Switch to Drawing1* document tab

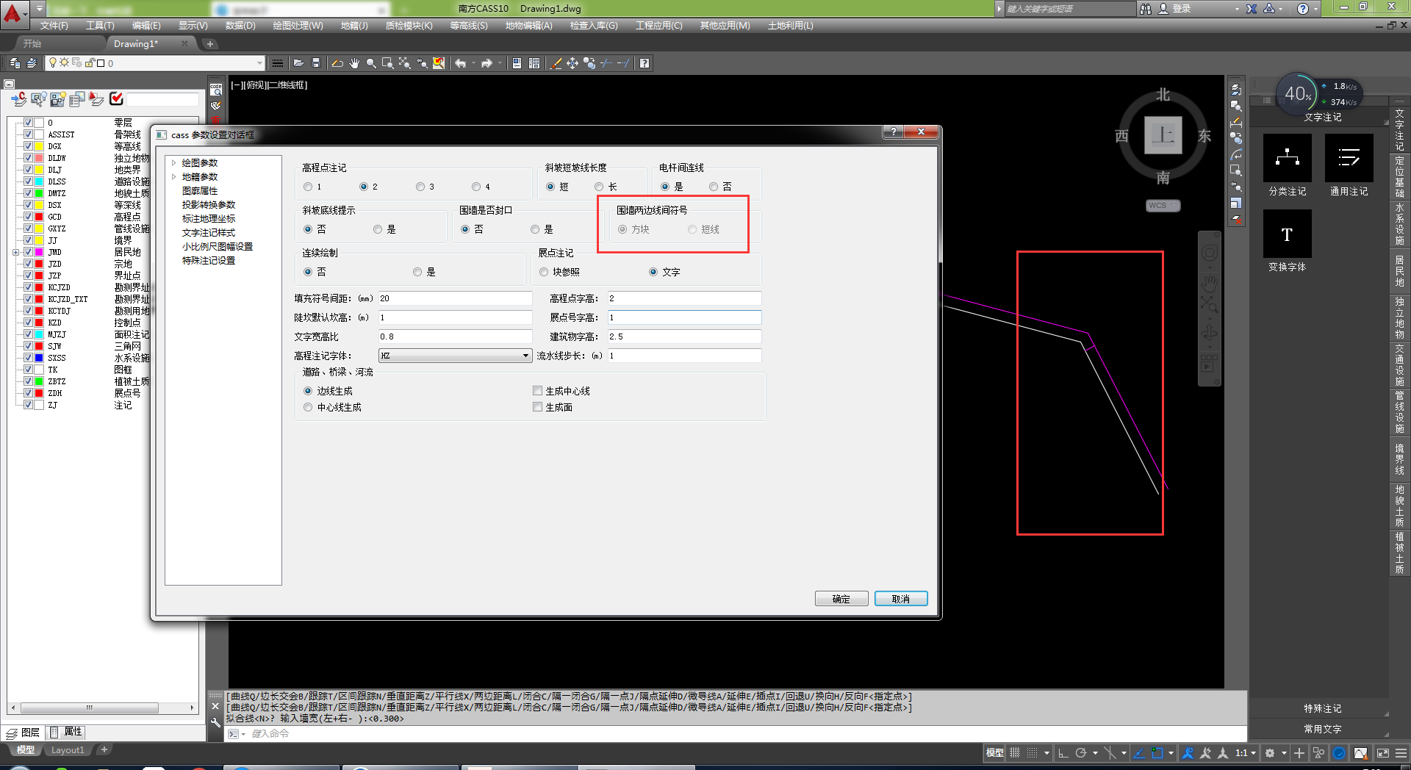coord(135,44)
